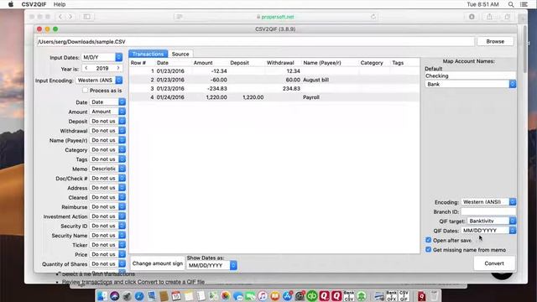Open Bank CSV converter Dock icon
Viewport: 537px width, 302px height.
coord(349,296)
